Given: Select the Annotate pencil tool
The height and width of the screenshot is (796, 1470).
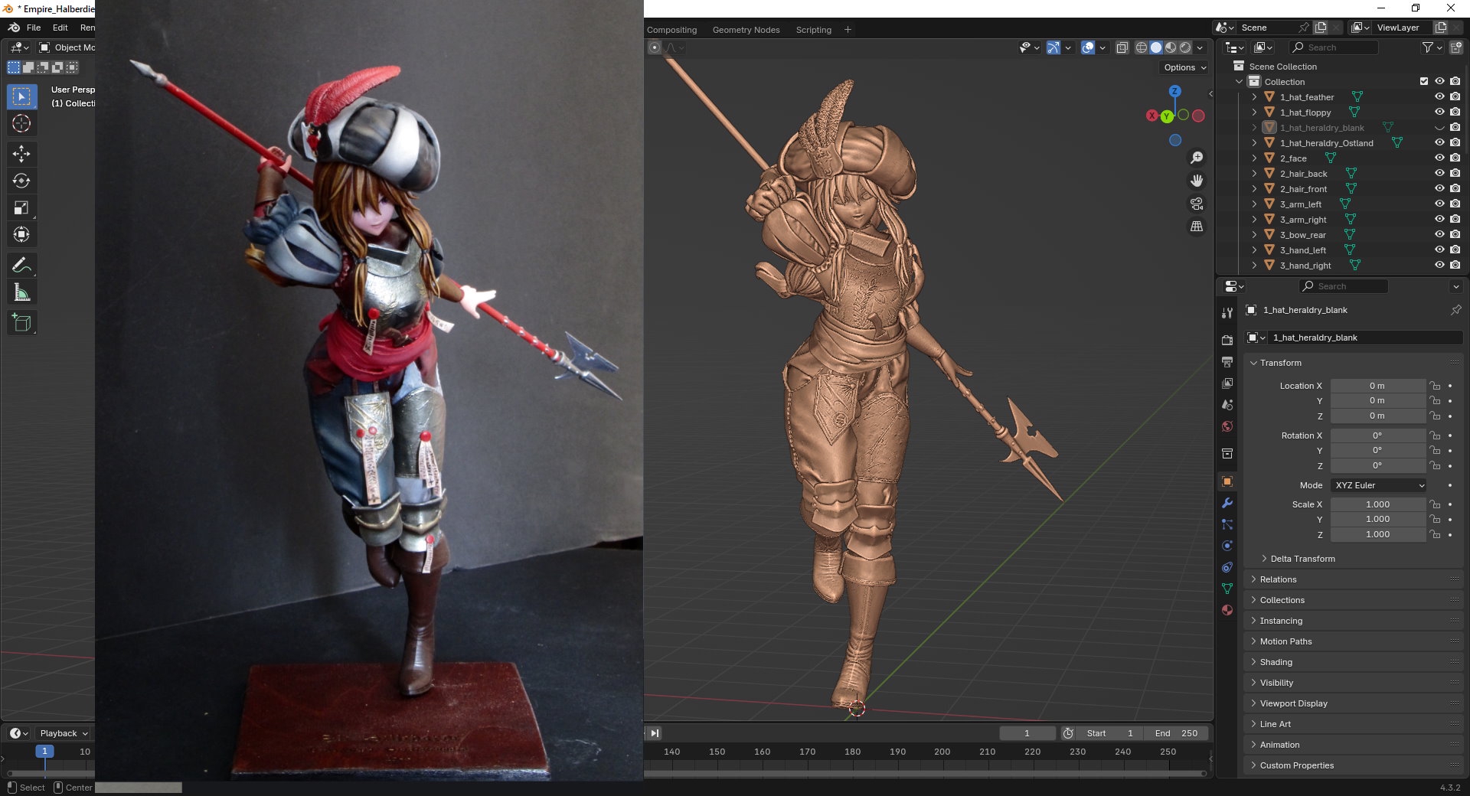Looking at the screenshot, I should tap(21, 266).
